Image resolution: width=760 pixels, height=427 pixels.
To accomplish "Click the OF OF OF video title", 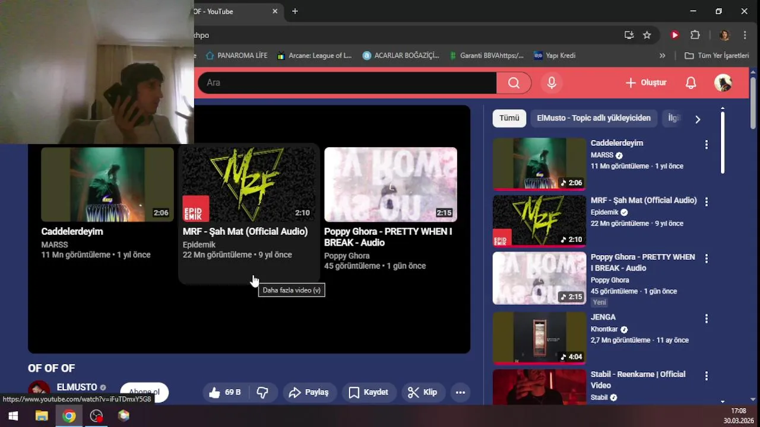I will 51,368.
